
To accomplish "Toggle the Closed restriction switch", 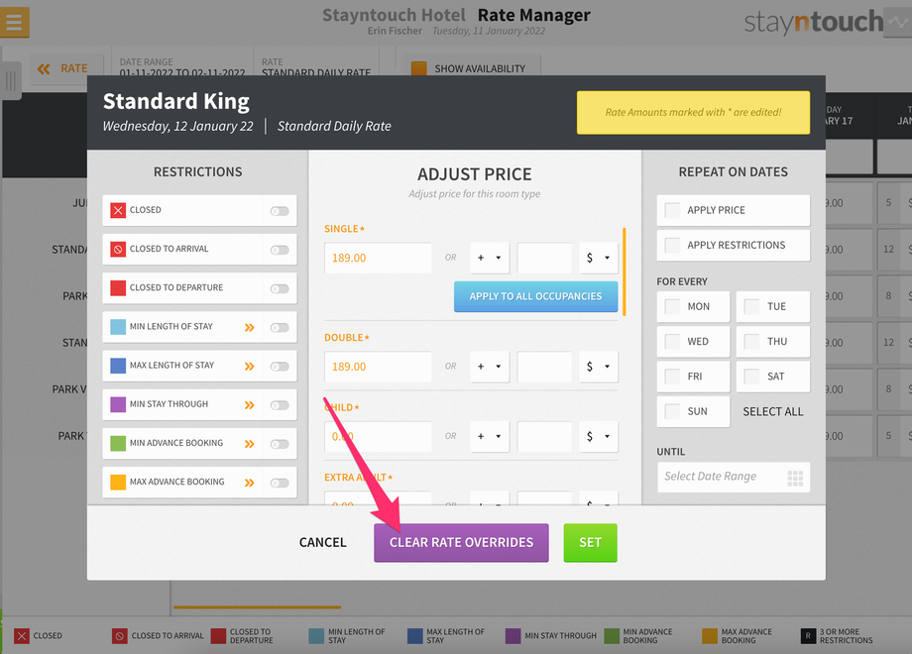I will coord(280,211).
